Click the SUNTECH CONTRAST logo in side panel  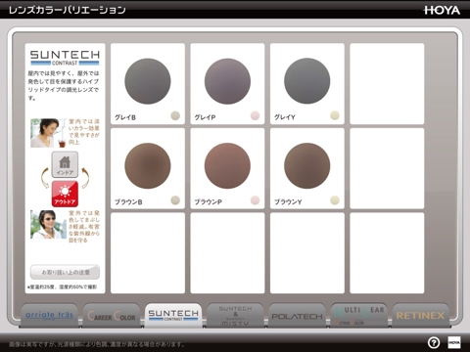pos(65,58)
